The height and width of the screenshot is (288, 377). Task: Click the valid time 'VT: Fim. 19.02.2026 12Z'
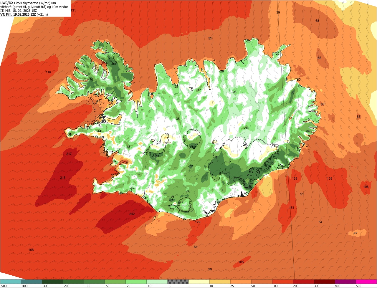(x=18, y=14)
